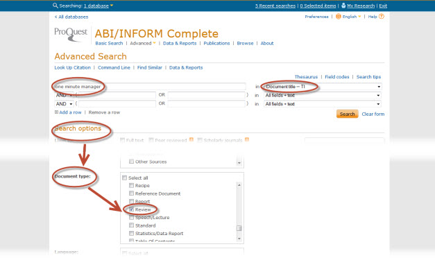Uncheck the Review document type checkbox

click(132, 209)
